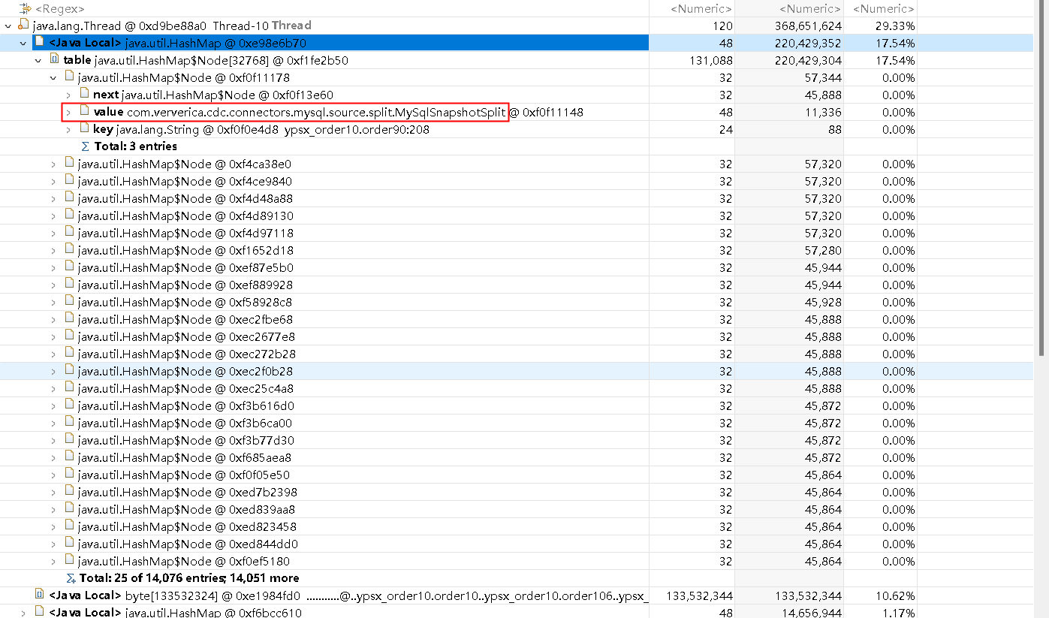Click 'Total: 25 of 14,076 entries; 14,051 more'
Image resolution: width=1049 pixels, height=618 pixels.
(x=189, y=578)
